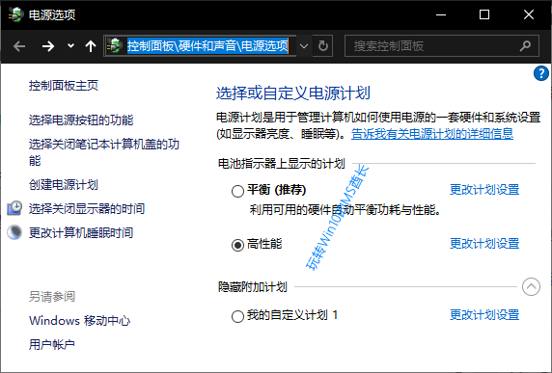Go forward using the forward arrow

[48, 46]
